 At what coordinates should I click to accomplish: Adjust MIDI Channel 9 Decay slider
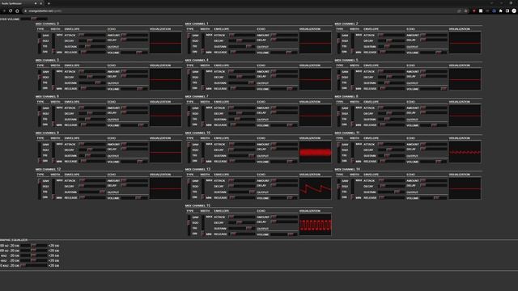[x=92, y=150]
